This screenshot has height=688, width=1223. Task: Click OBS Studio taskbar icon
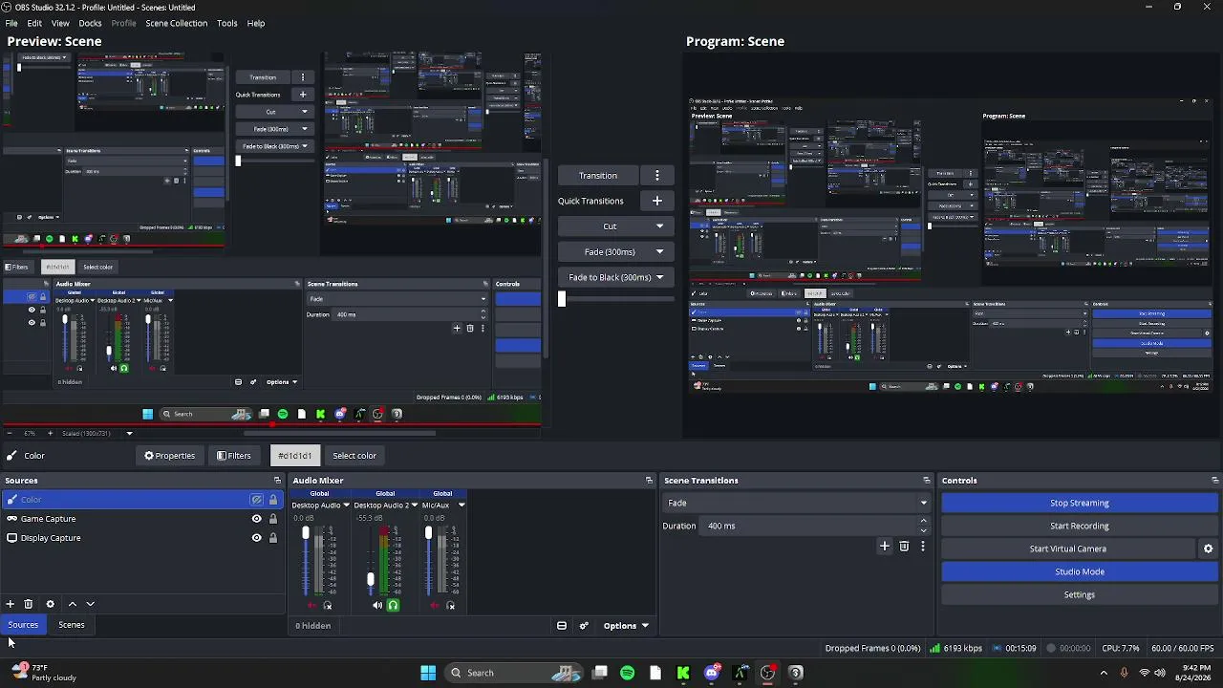click(767, 673)
